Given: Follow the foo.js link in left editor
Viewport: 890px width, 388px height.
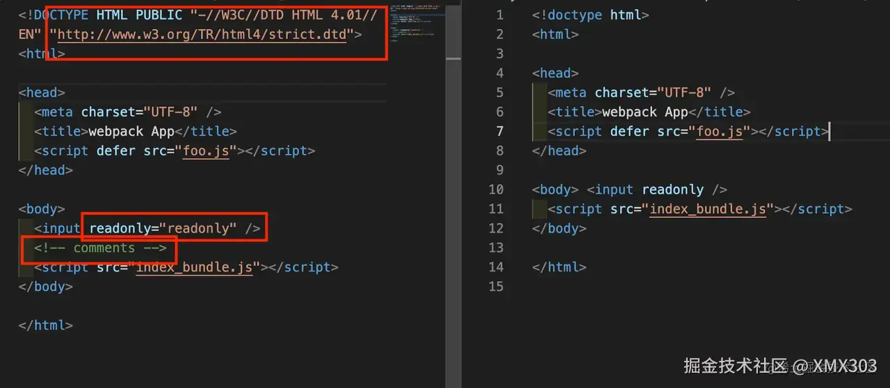Looking at the screenshot, I should pos(206,151).
